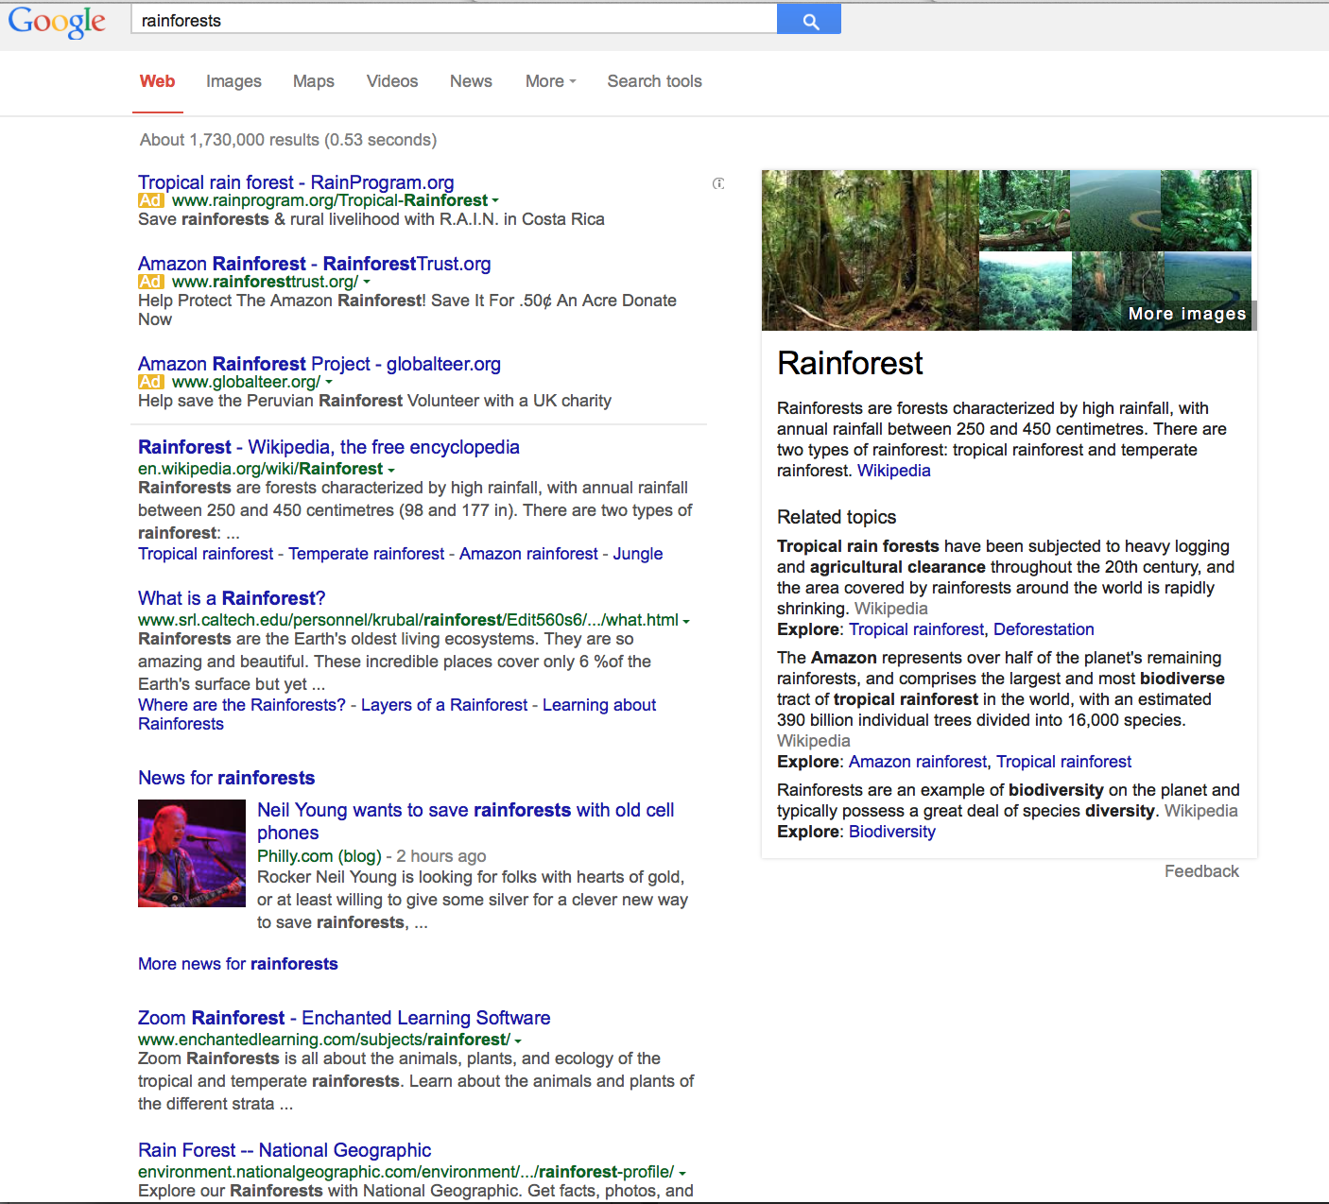
Task: Click More images in the knowledge panel
Action: click(1186, 313)
